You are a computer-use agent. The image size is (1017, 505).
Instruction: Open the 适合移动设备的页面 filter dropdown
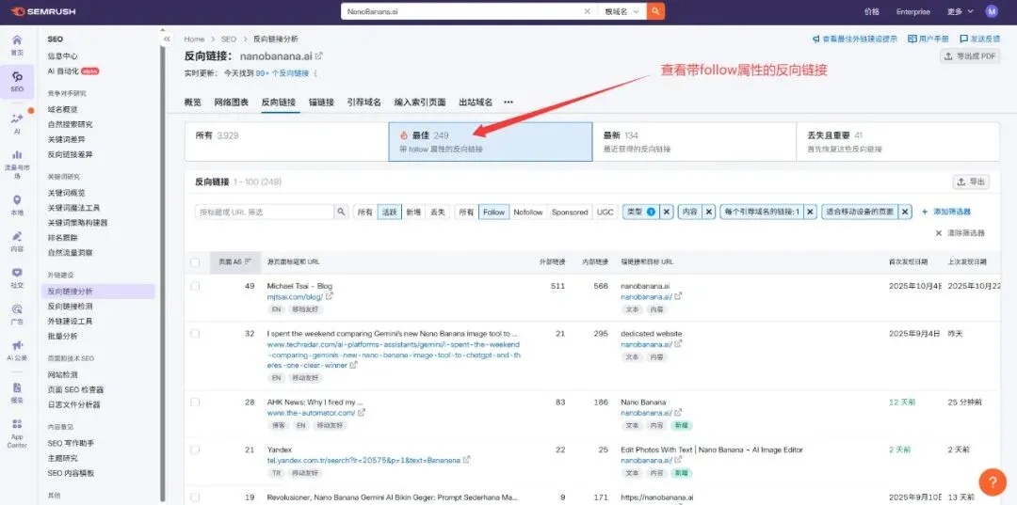[860, 212]
